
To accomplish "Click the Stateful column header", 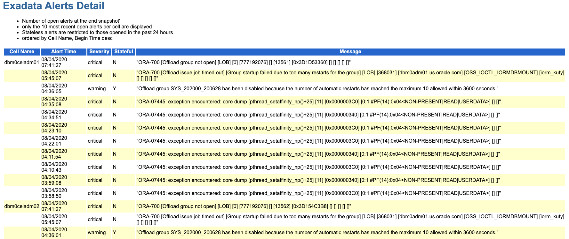I will (x=124, y=52).
